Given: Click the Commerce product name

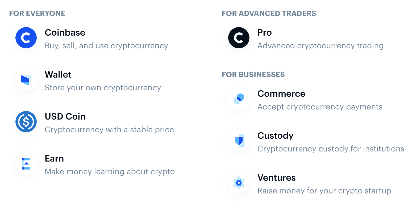Looking at the screenshot, I should [281, 94].
